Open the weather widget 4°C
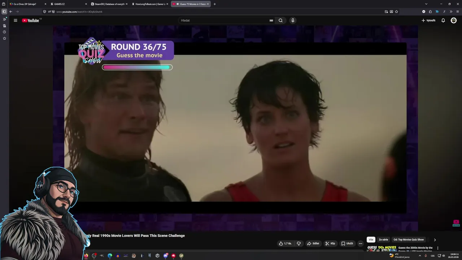 pos(400,256)
